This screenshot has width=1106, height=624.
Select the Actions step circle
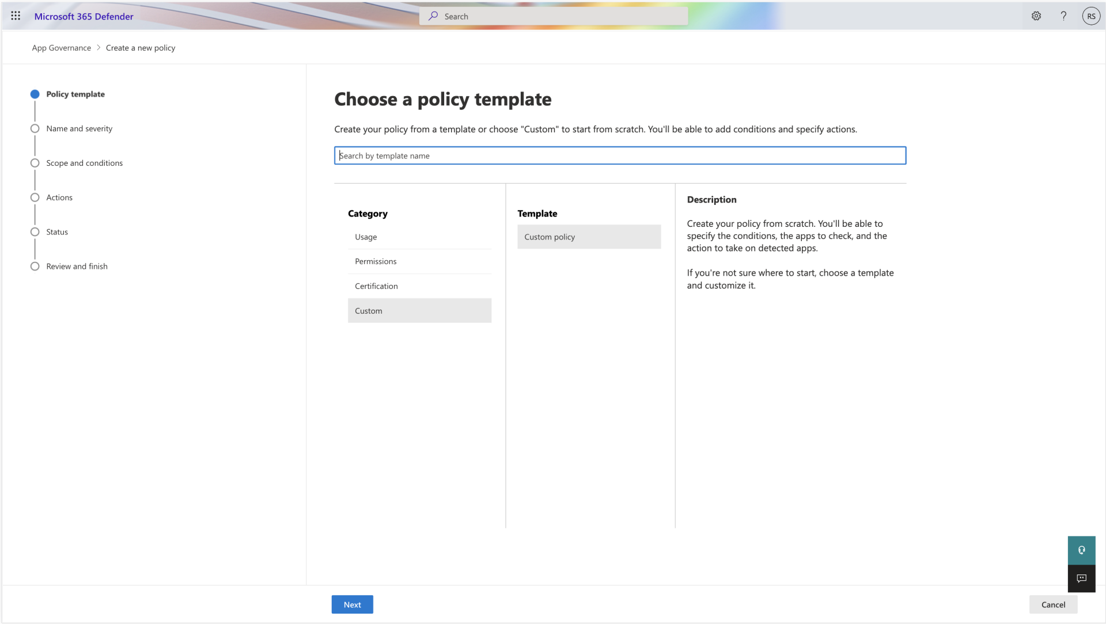35,197
